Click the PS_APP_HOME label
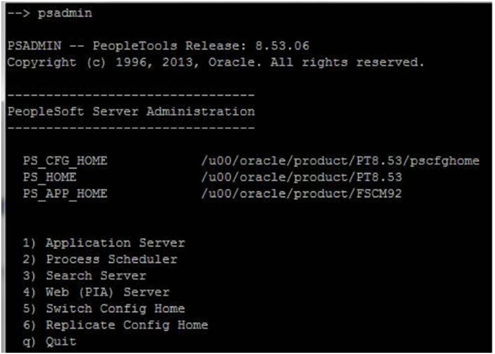Image resolution: width=495 pixels, height=354 pixels. pyautogui.click(x=65, y=194)
